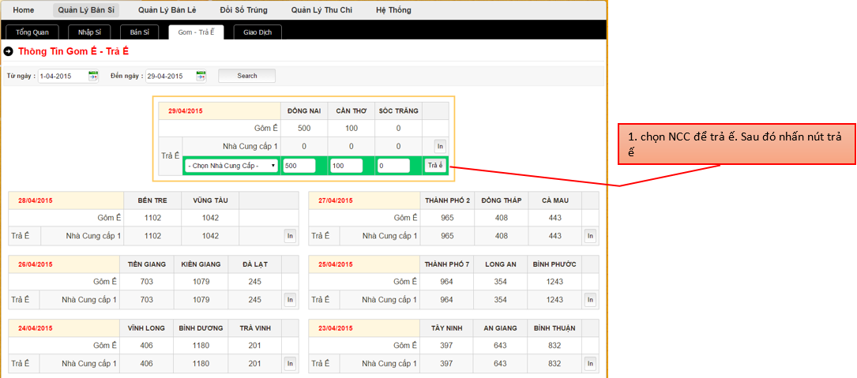
Task: Switch to the Giao Dịch tab
Action: [x=257, y=32]
